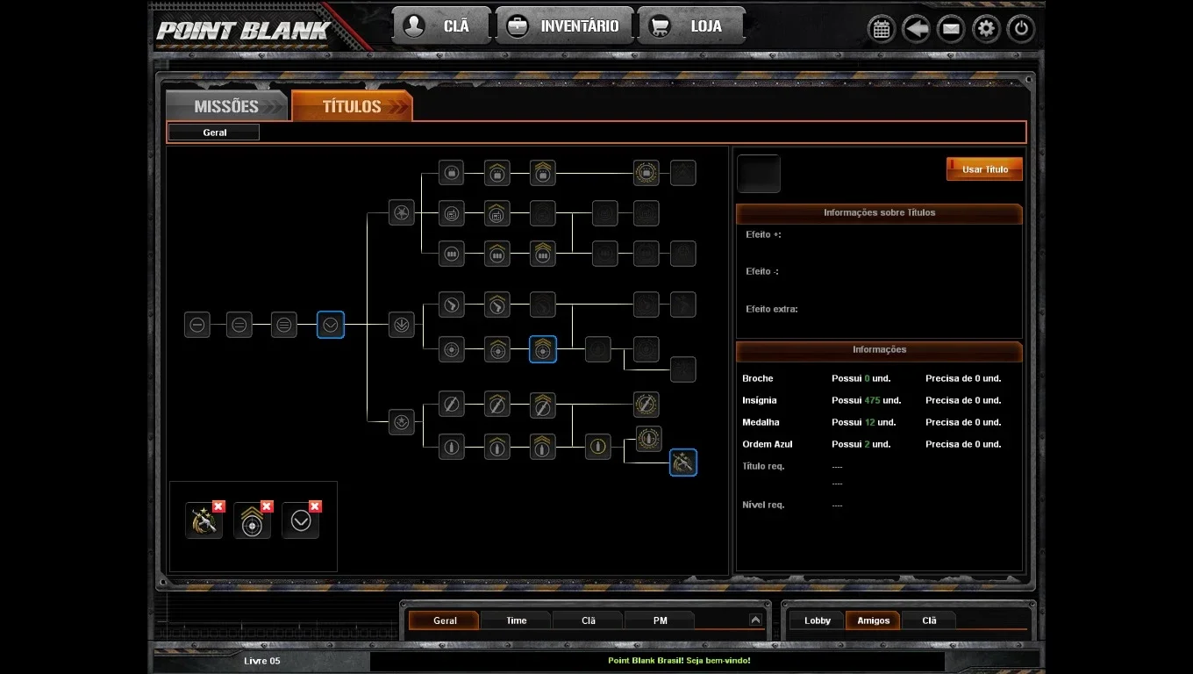This screenshot has width=1193, height=674.
Task: Click the highlighted crosshair title with two chevrons in the tree
Action: pos(543,349)
